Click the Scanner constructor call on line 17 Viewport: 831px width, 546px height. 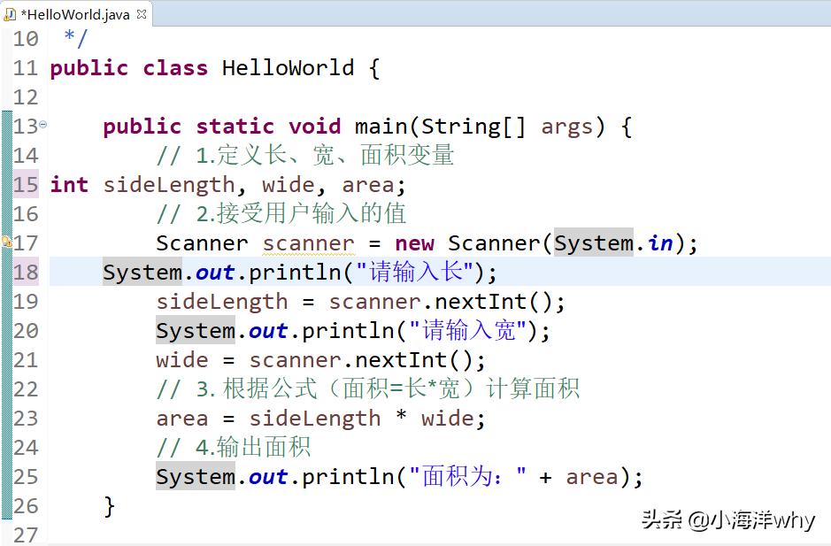click(494, 242)
